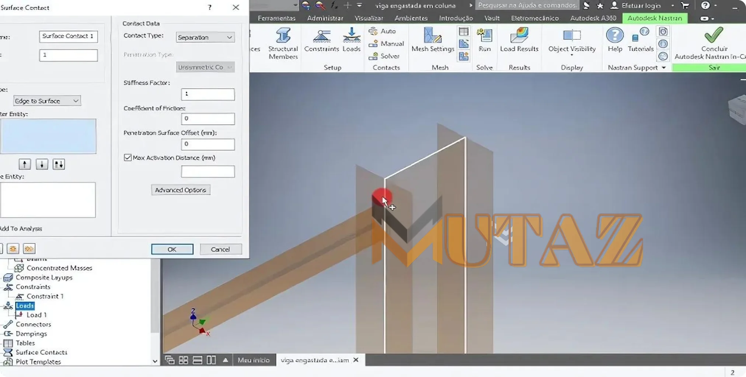
Task: Expand document tabs list arrow
Action: pos(225,360)
